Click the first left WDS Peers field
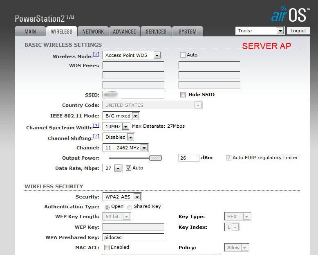 click(133, 65)
